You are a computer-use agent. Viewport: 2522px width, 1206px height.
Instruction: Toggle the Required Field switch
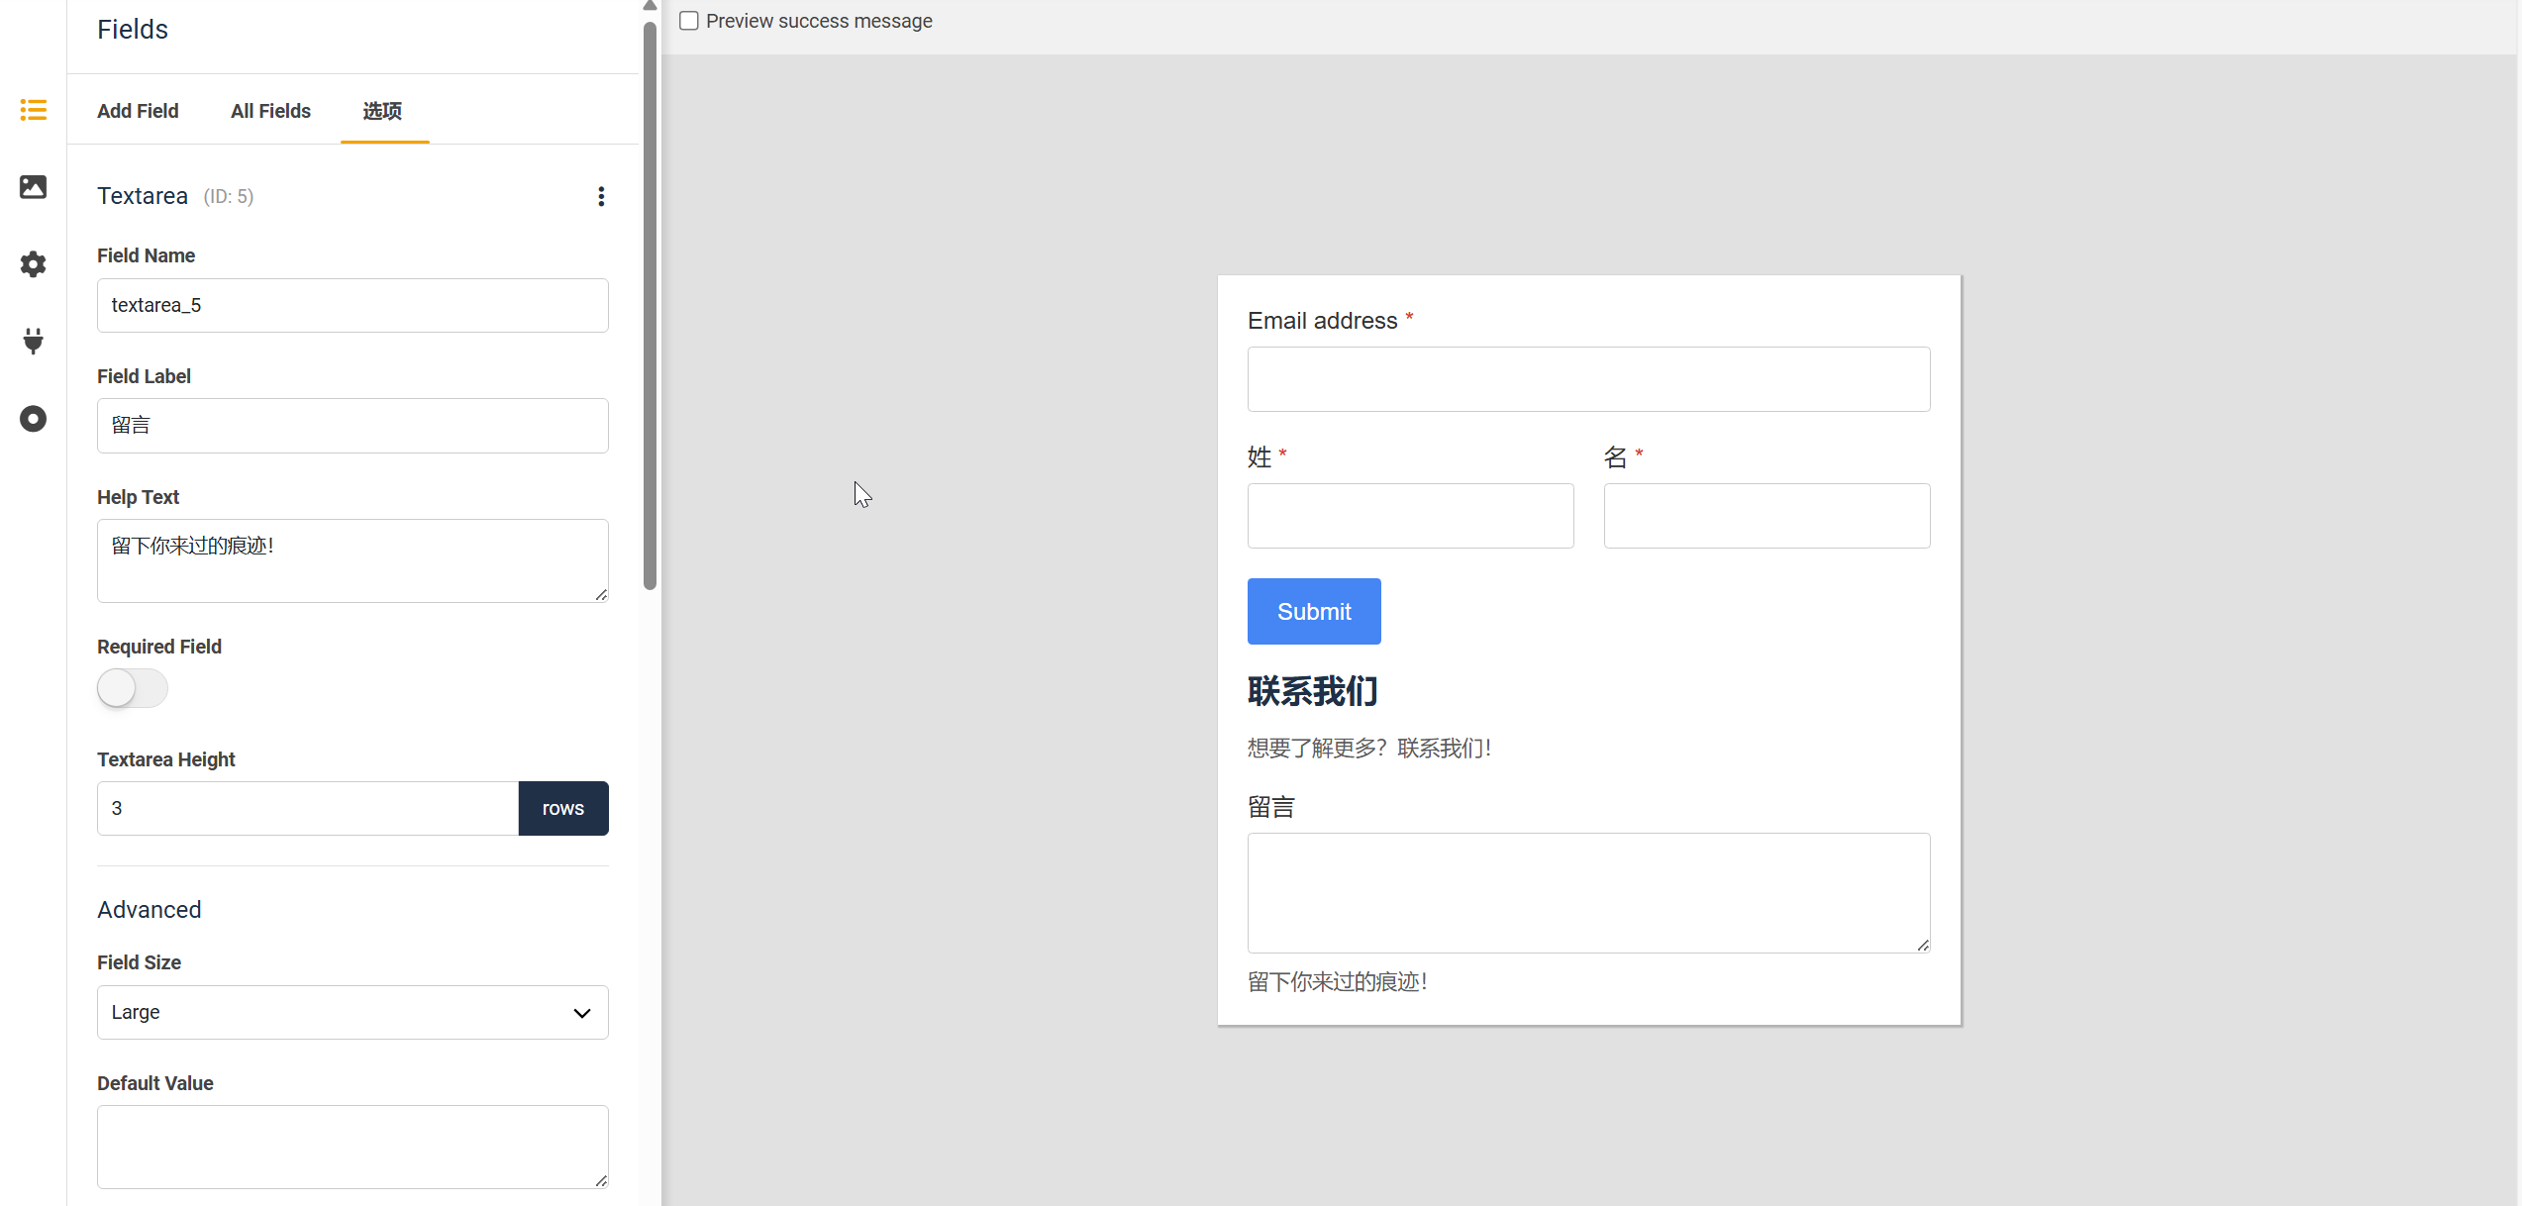(132, 688)
